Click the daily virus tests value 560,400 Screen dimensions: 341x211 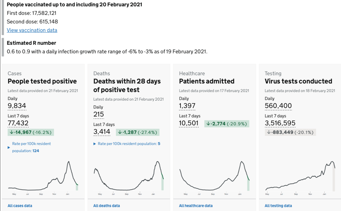(x=278, y=106)
